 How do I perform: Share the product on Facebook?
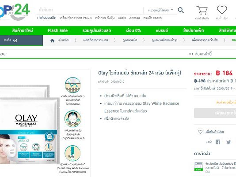click(218, 142)
